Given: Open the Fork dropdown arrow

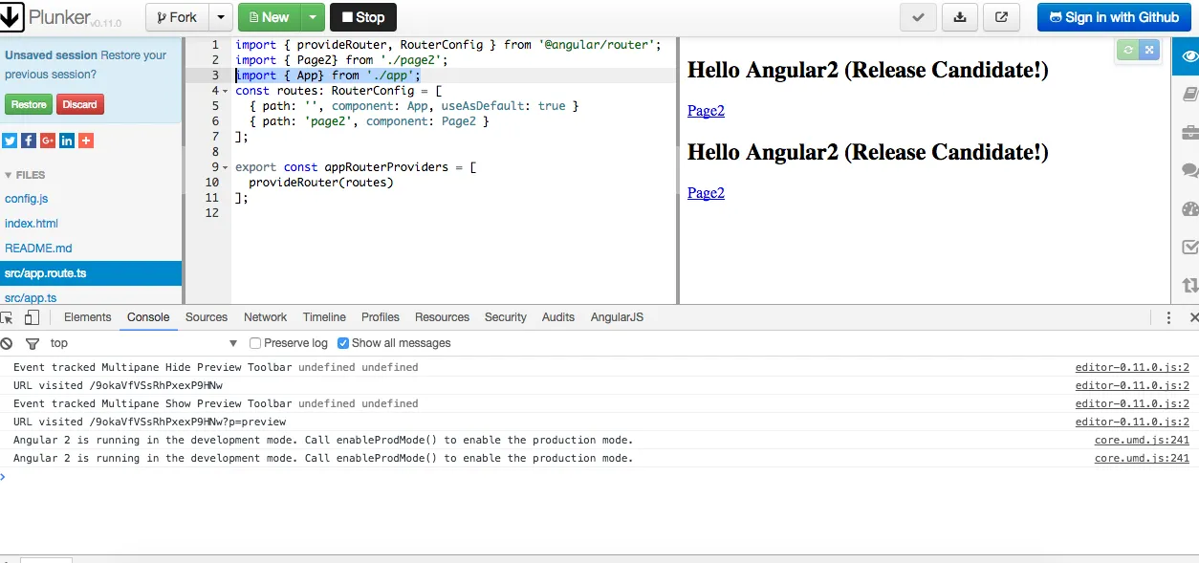Looking at the screenshot, I should (220, 17).
